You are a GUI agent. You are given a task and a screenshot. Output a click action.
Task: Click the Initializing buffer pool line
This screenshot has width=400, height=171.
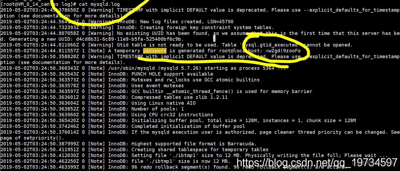(178, 121)
